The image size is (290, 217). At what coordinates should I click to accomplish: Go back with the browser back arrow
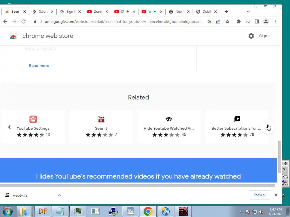[x=5, y=21]
